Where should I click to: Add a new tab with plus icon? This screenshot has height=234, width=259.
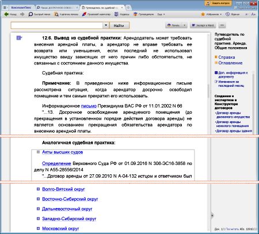(128, 7)
